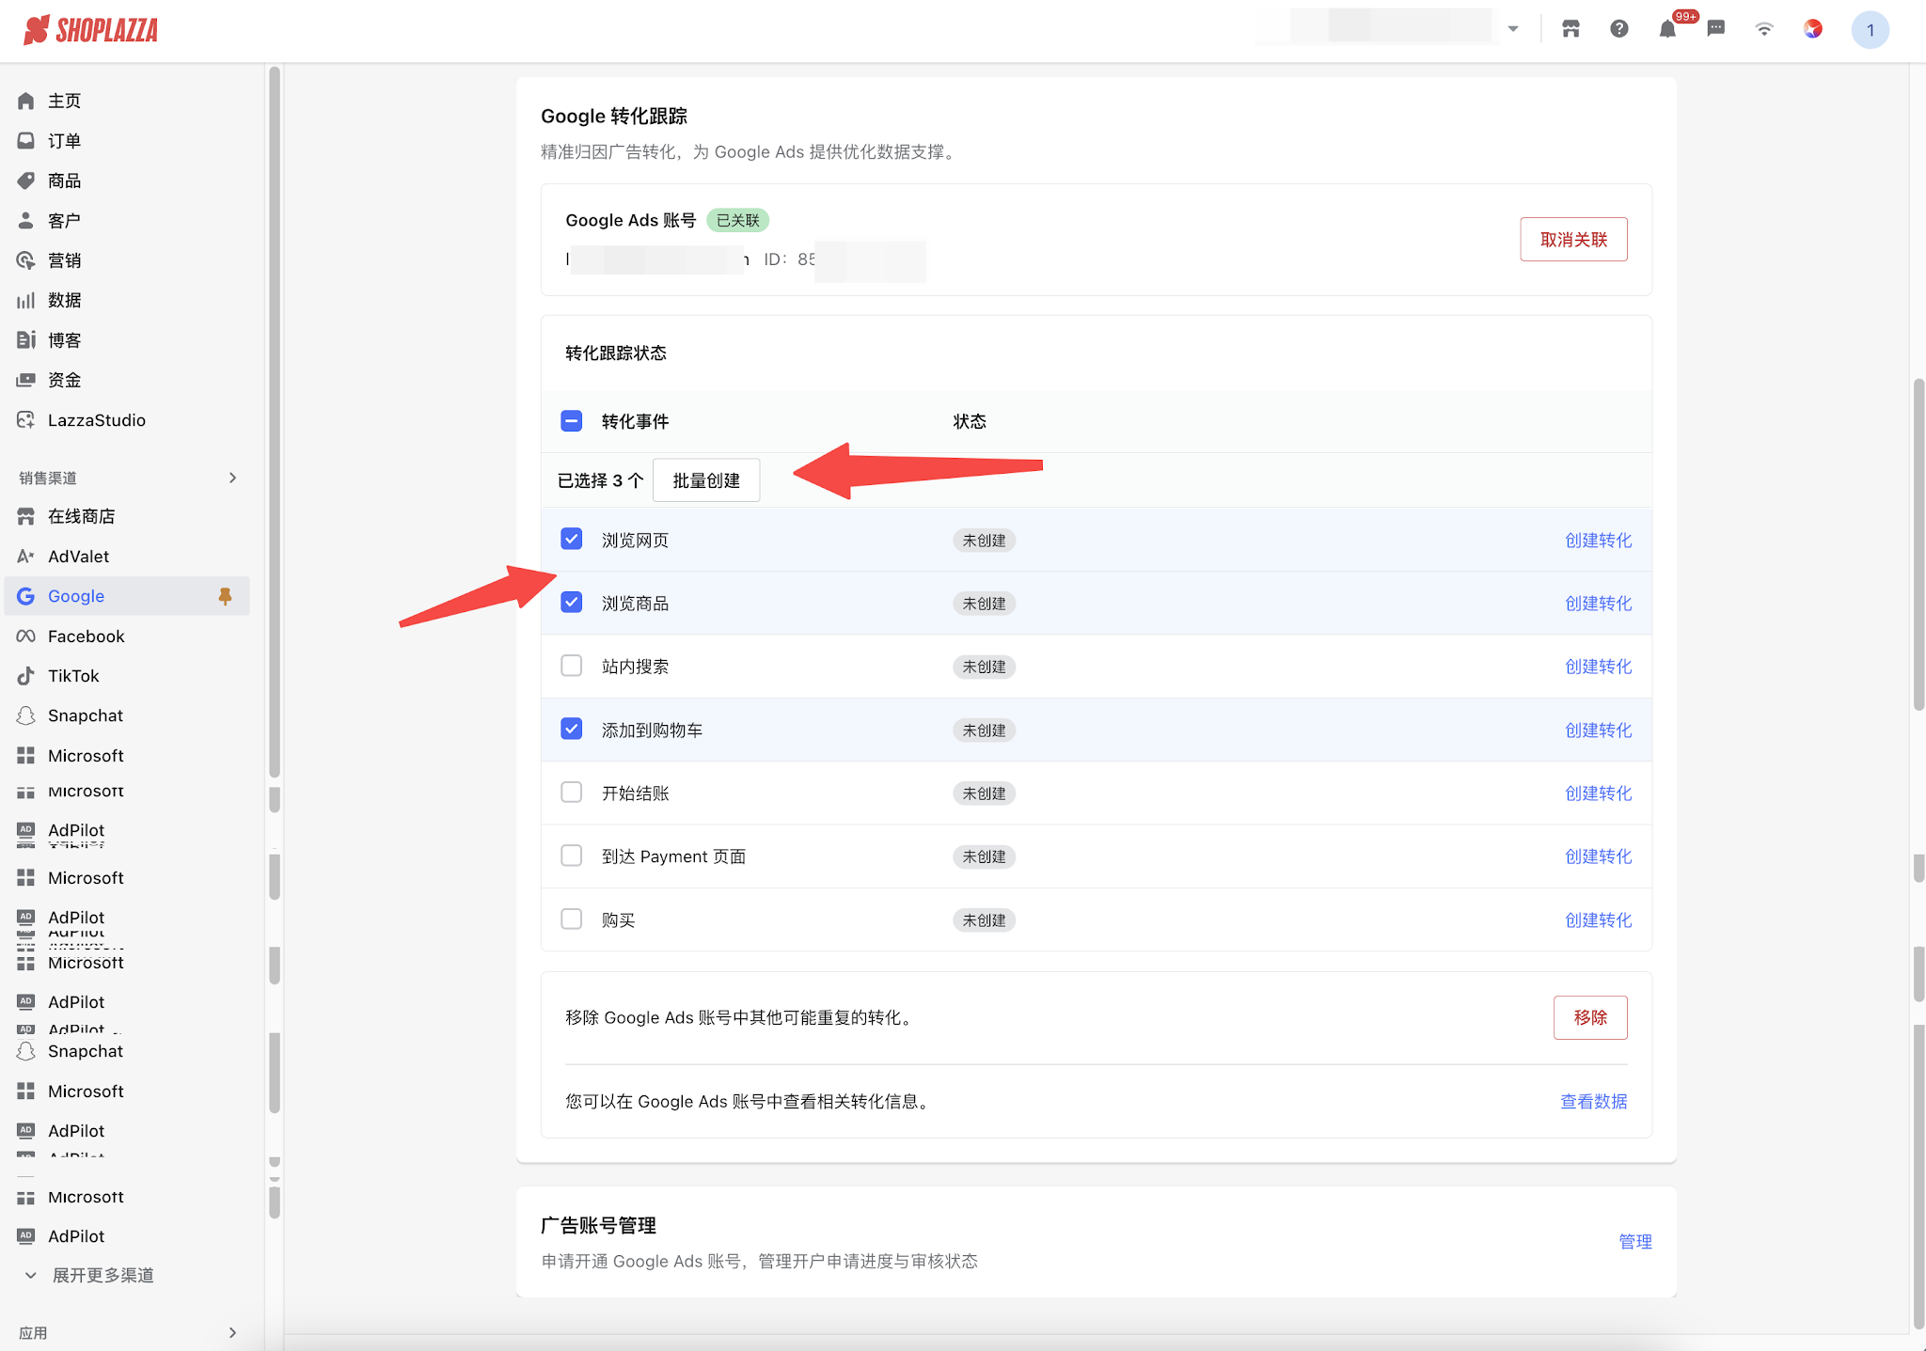Click the pin icon on the Google channel
1926x1351 pixels.
pos(225,596)
